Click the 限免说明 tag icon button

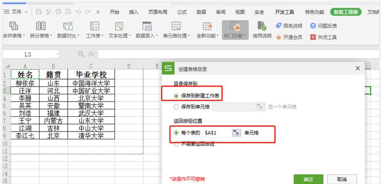point(289,26)
